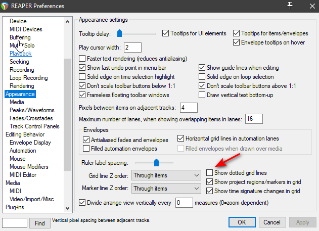319x231 pixels.
Task: Select Video/Import/Misc in the tree
Action: pos(32,199)
